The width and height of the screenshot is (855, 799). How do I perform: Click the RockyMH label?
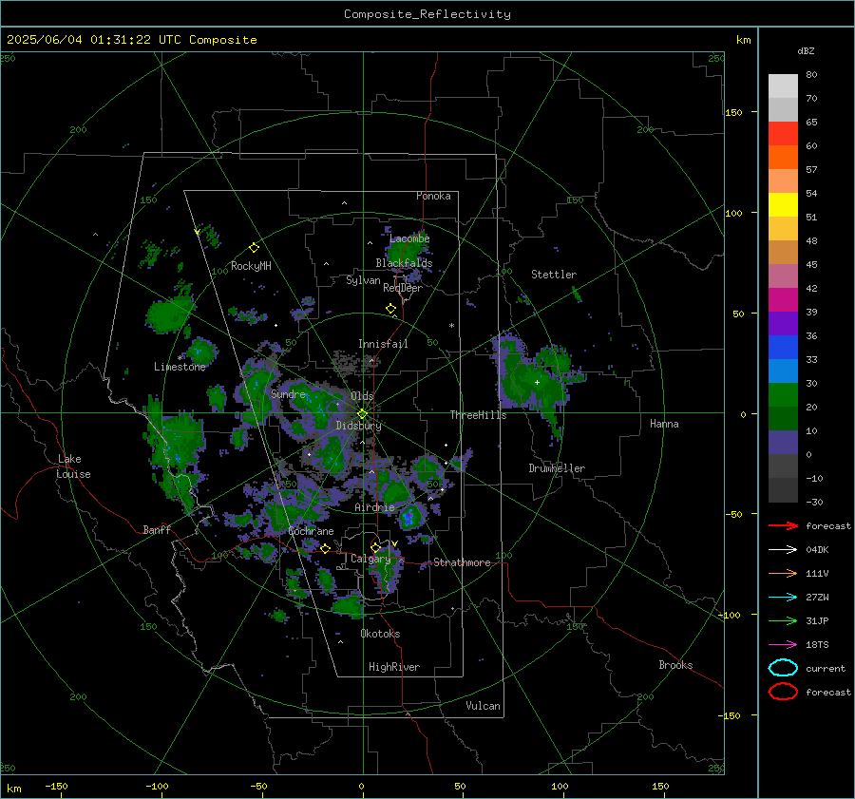[x=251, y=266]
